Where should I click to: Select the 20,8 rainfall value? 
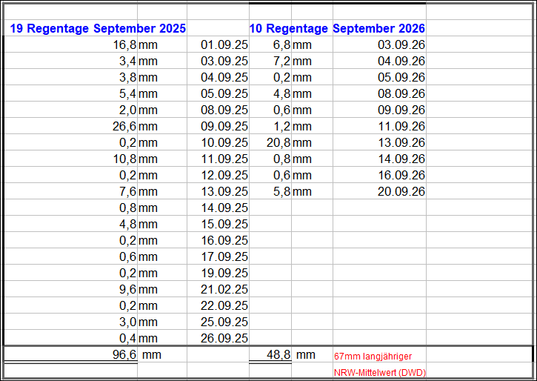[278, 142]
